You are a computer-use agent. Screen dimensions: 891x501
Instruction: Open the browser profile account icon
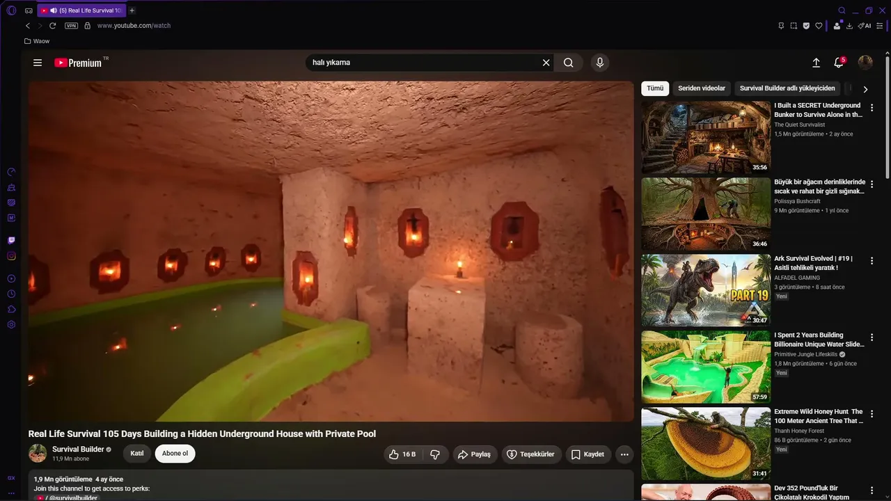point(837,26)
